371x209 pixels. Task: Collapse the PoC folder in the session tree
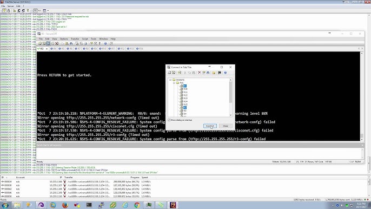174,83
